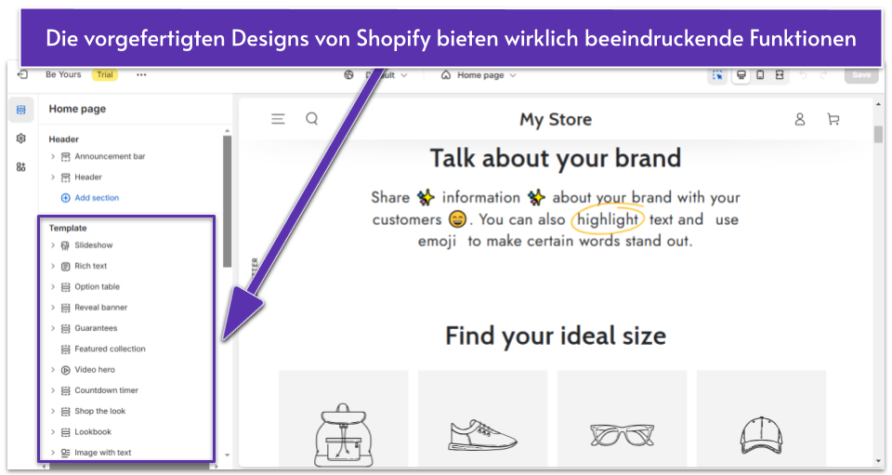Image resolution: width=892 pixels, height=475 pixels.
Task: Open the store search icon
Action: (x=312, y=119)
